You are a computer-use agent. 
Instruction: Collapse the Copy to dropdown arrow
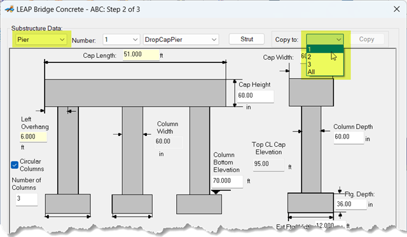tap(338, 39)
